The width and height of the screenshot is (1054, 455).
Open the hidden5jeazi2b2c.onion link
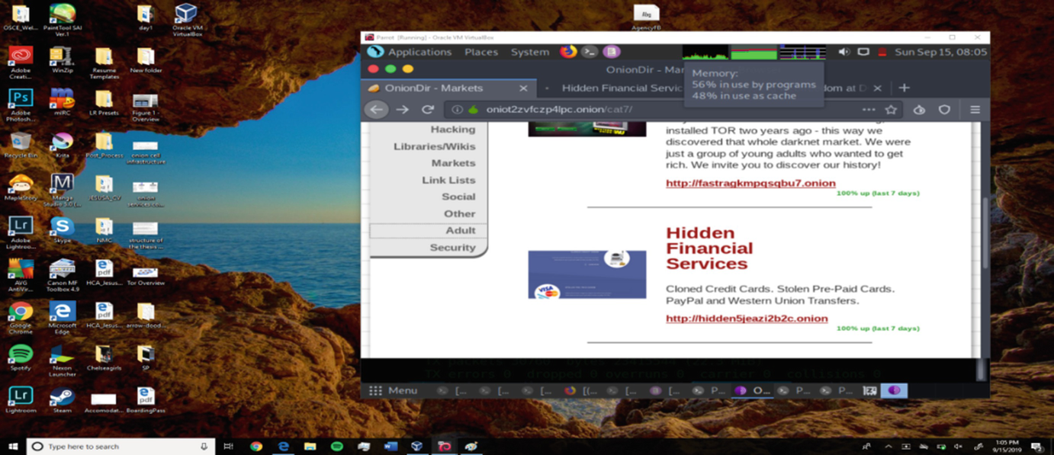tap(747, 318)
